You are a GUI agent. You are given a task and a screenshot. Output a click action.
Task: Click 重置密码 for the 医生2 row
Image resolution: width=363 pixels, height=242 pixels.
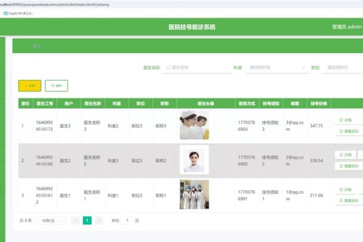349,166
